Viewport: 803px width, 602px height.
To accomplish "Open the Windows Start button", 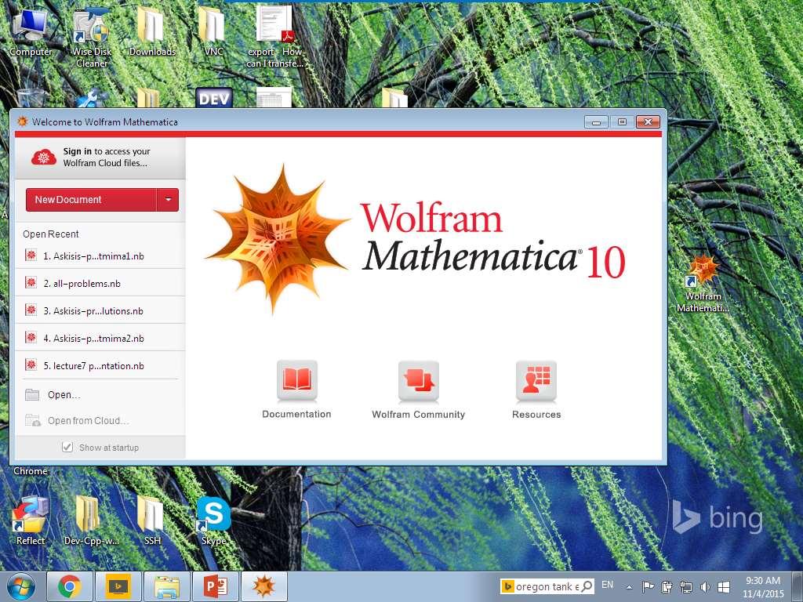I will (x=20, y=586).
